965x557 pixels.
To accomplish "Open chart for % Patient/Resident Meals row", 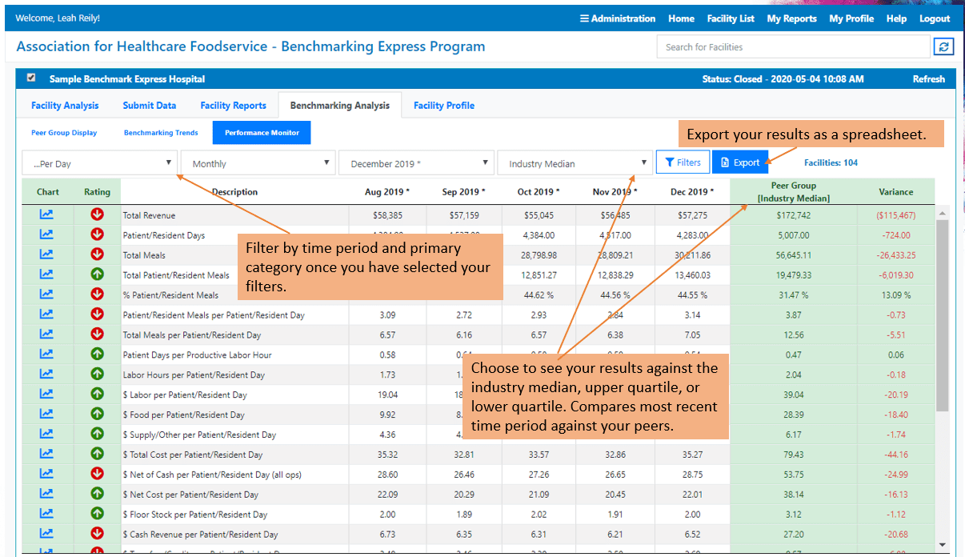I will [x=46, y=295].
